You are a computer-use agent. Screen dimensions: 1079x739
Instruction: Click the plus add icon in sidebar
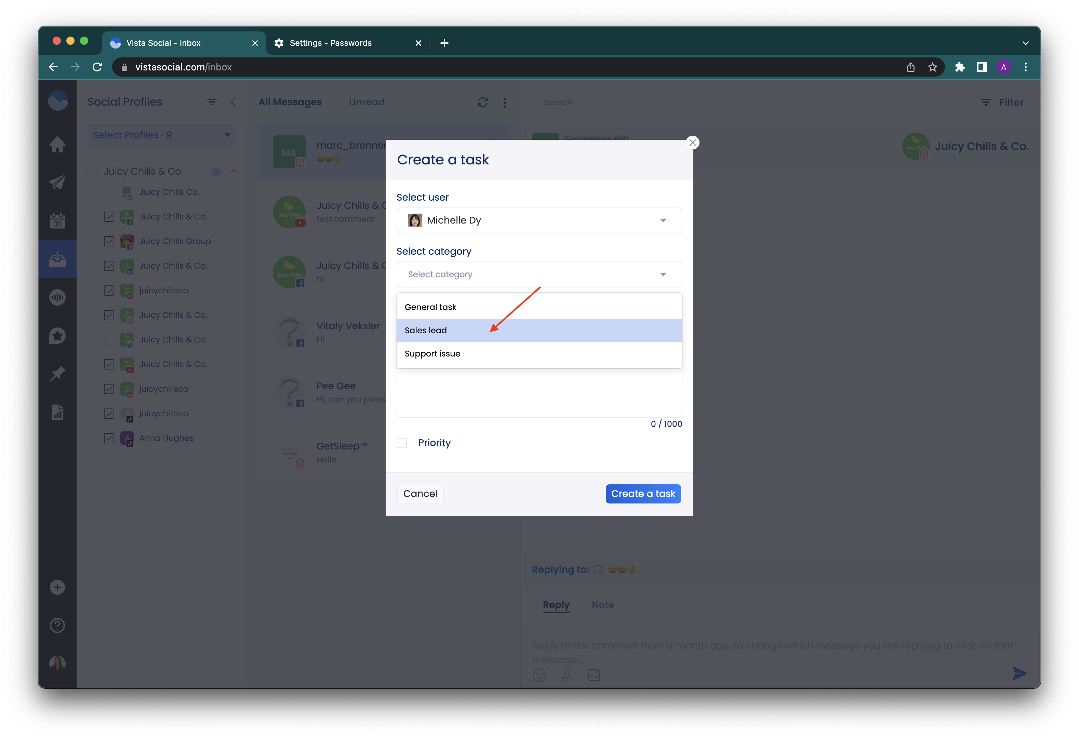coord(57,587)
